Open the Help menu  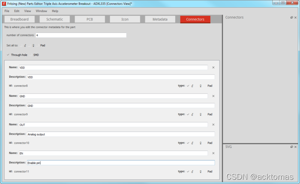pyautogui.click(x=55, y=11)
